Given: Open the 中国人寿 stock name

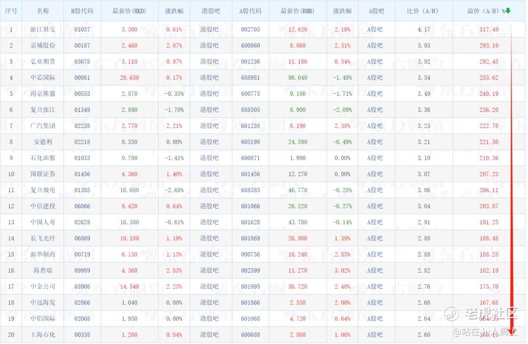Looking at the screenshot, I should pyautogui.click(x=43, y=222).
